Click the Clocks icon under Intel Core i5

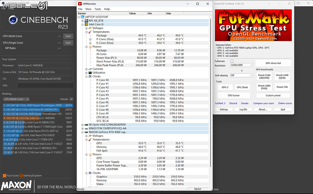90,77
